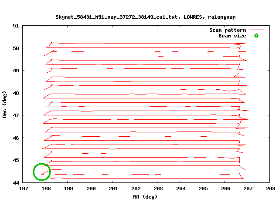Click the y-axis tick label 47
The image size is (279, 209).
(x=16, y=115)
